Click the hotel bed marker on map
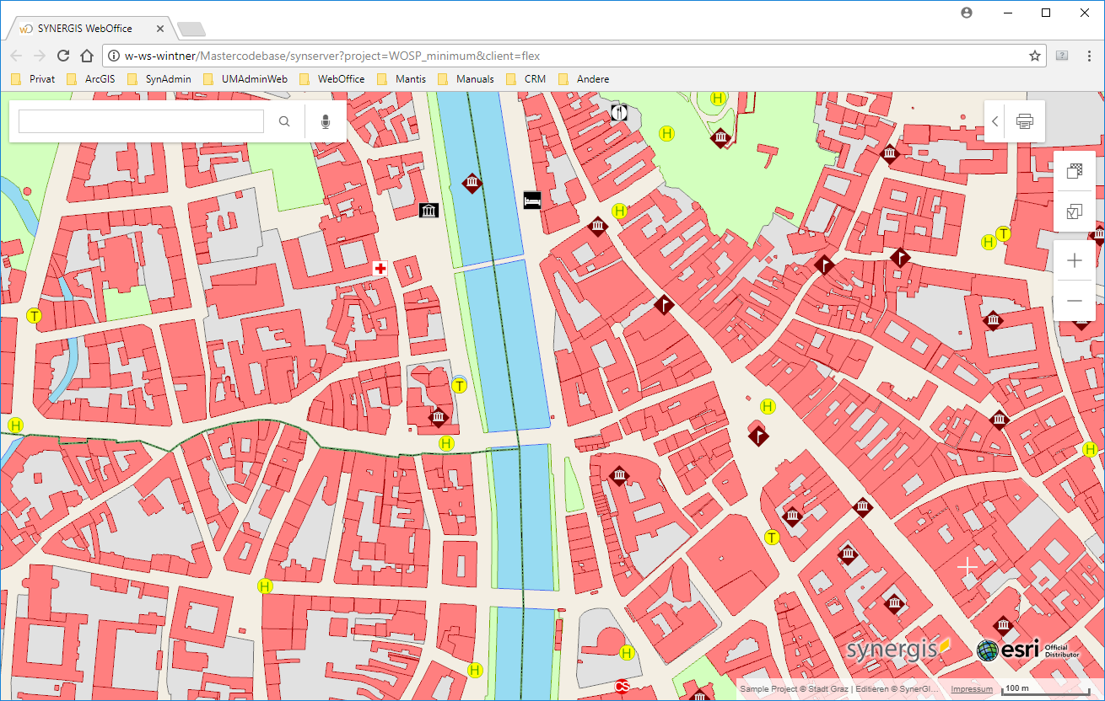 [531, 201]
